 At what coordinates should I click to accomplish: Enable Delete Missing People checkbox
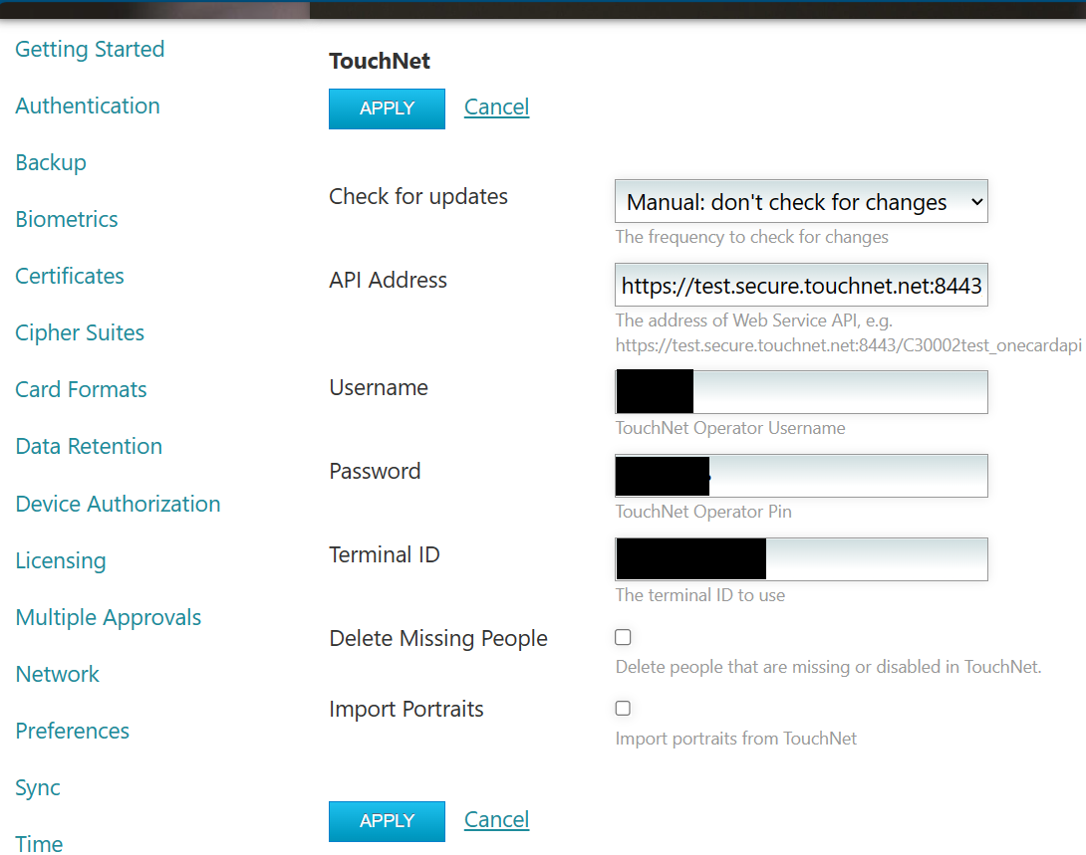(x=623, y=637)
